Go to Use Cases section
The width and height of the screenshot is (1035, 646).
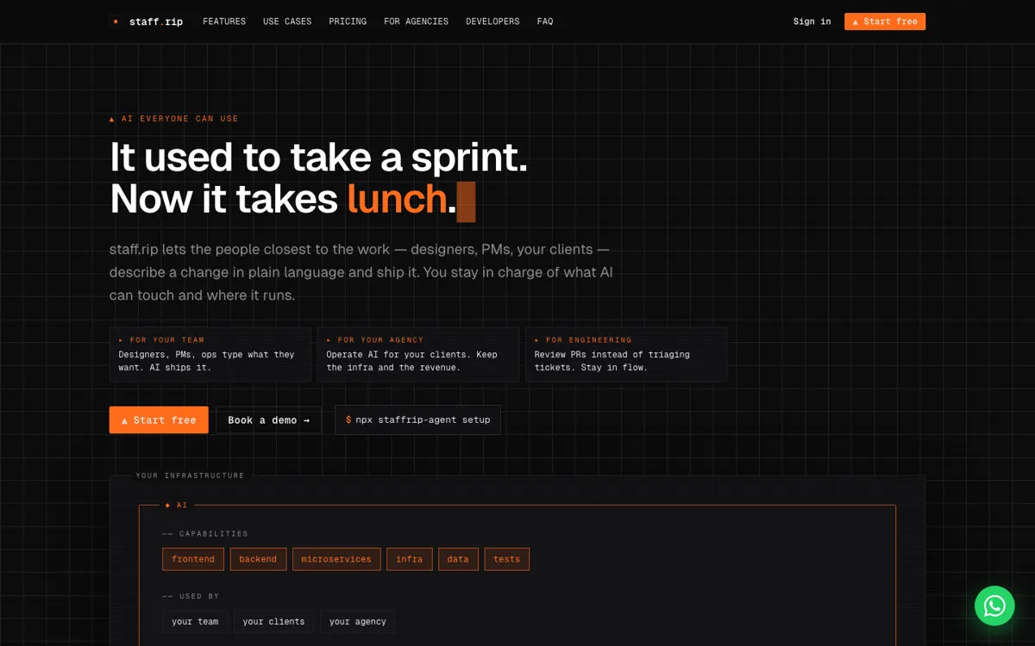(x=287, y=22)
